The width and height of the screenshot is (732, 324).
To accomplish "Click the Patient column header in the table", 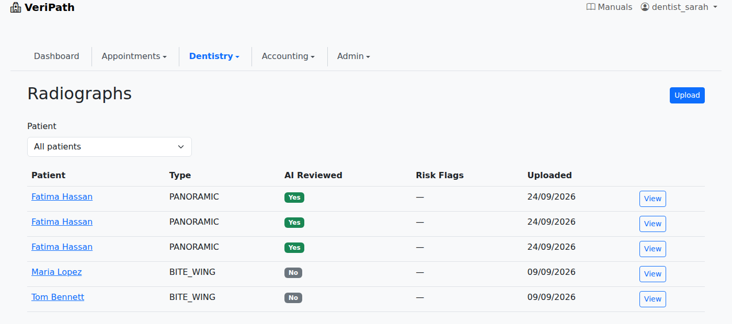I will 49,176.
